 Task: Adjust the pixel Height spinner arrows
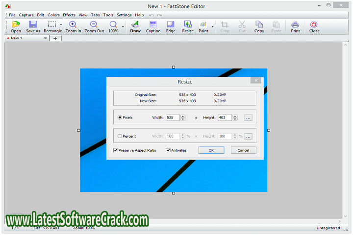235,117
